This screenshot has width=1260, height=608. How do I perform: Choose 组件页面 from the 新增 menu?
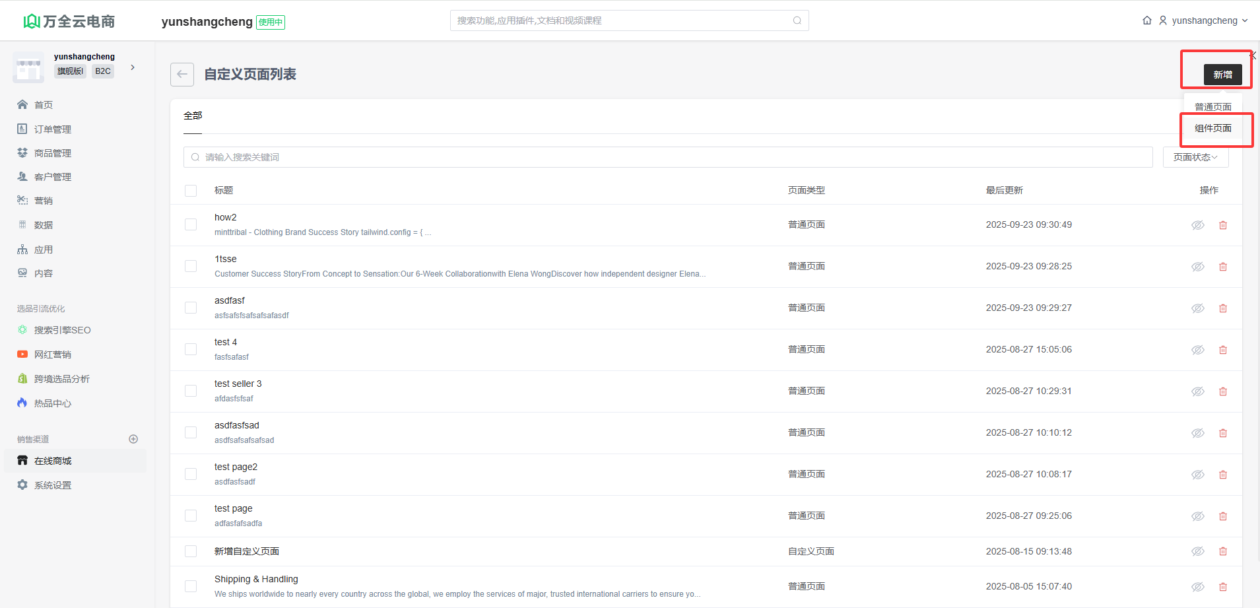(1212, 128)
